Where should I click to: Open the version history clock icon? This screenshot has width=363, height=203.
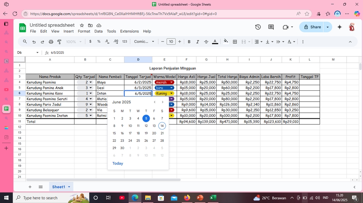click(258, 27)
